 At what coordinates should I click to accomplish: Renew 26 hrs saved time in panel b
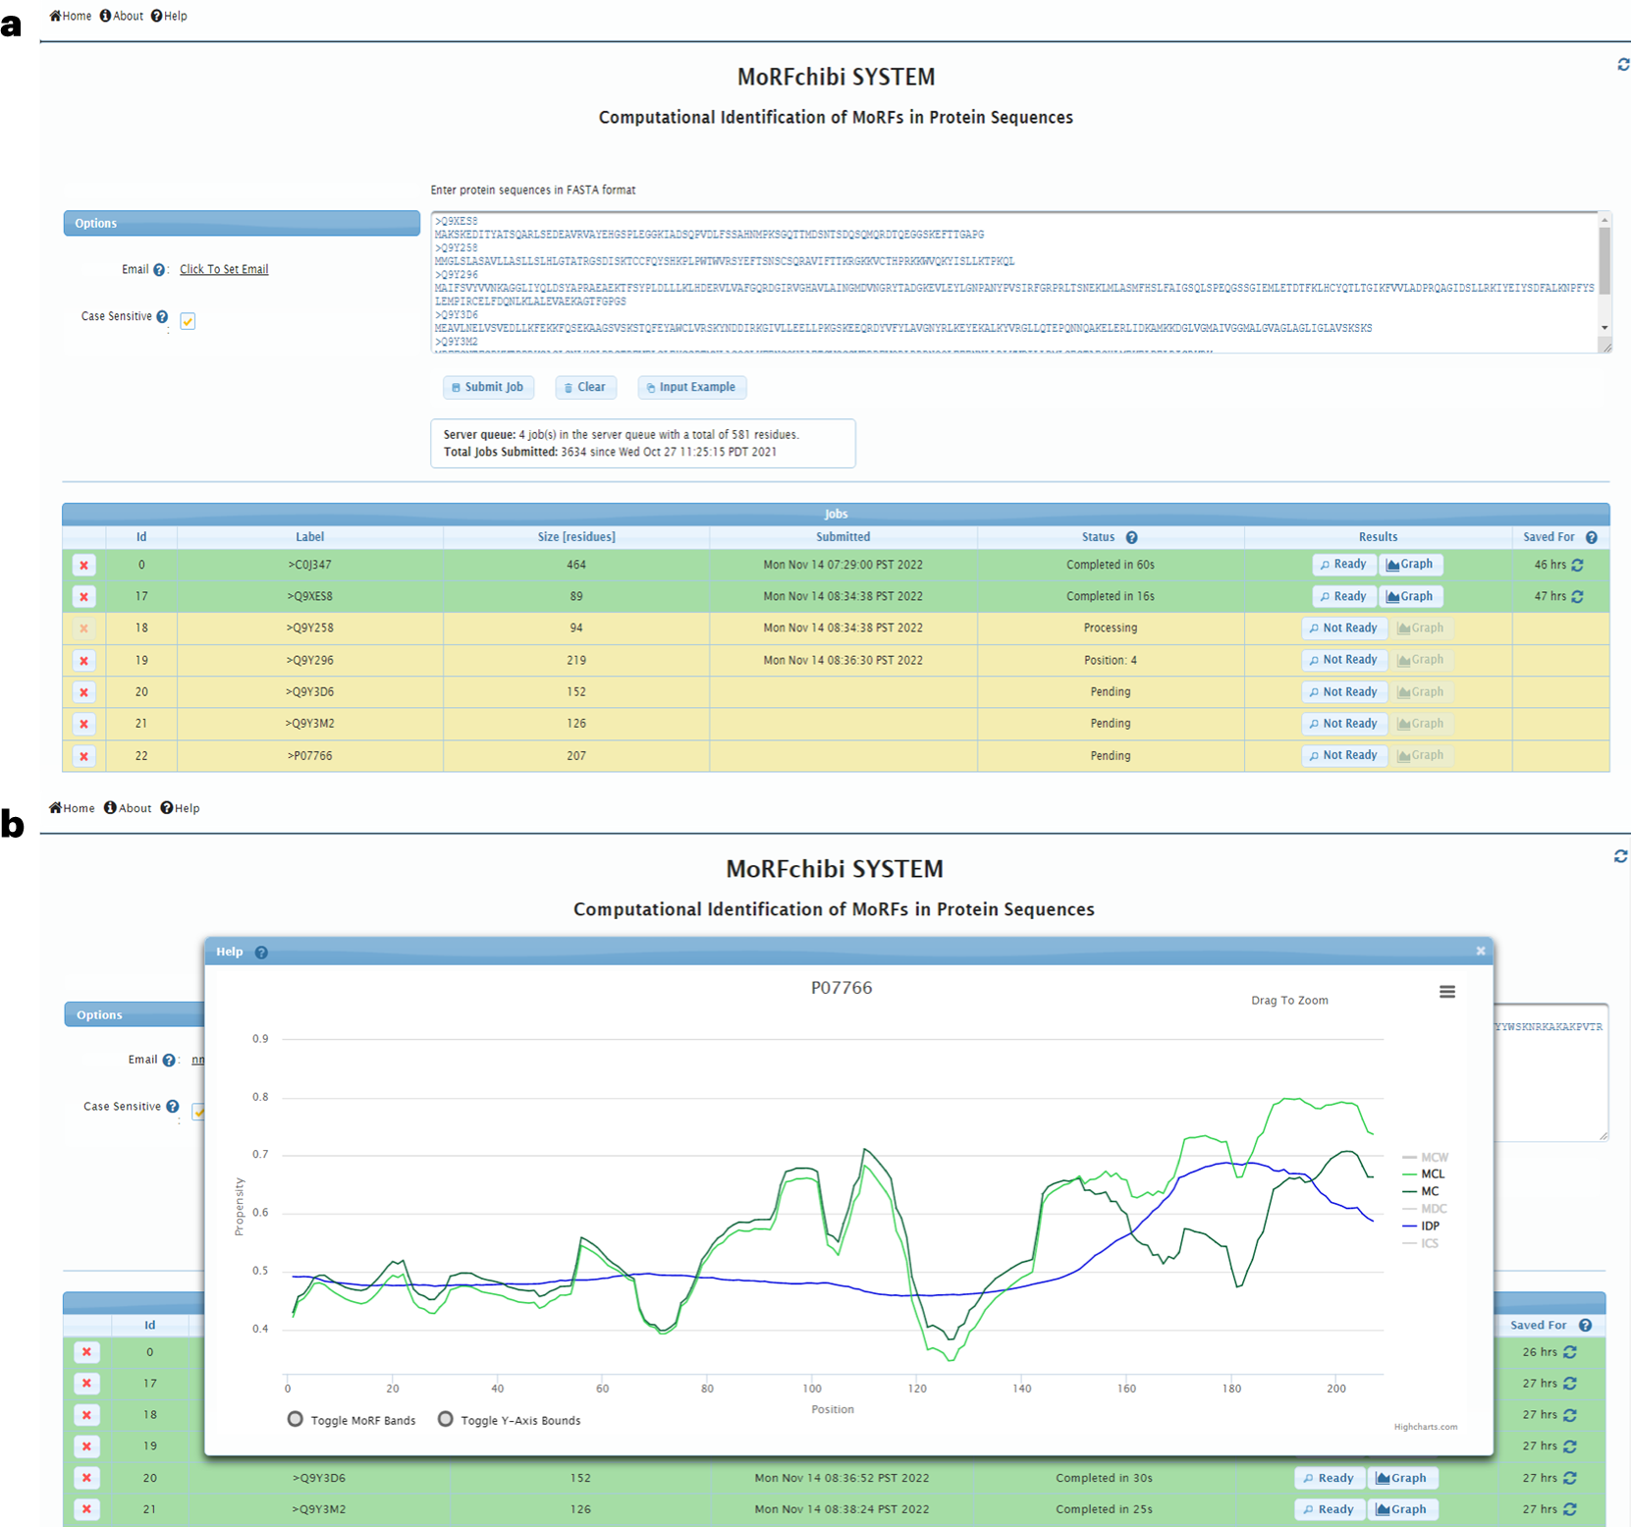tap(1570, 1352)
